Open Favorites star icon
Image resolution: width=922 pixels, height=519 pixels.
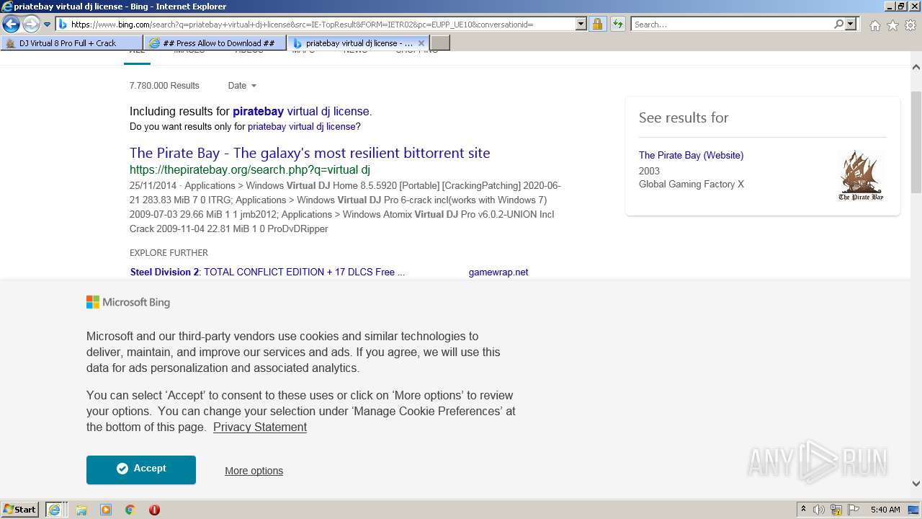click(x=892, y=25)
